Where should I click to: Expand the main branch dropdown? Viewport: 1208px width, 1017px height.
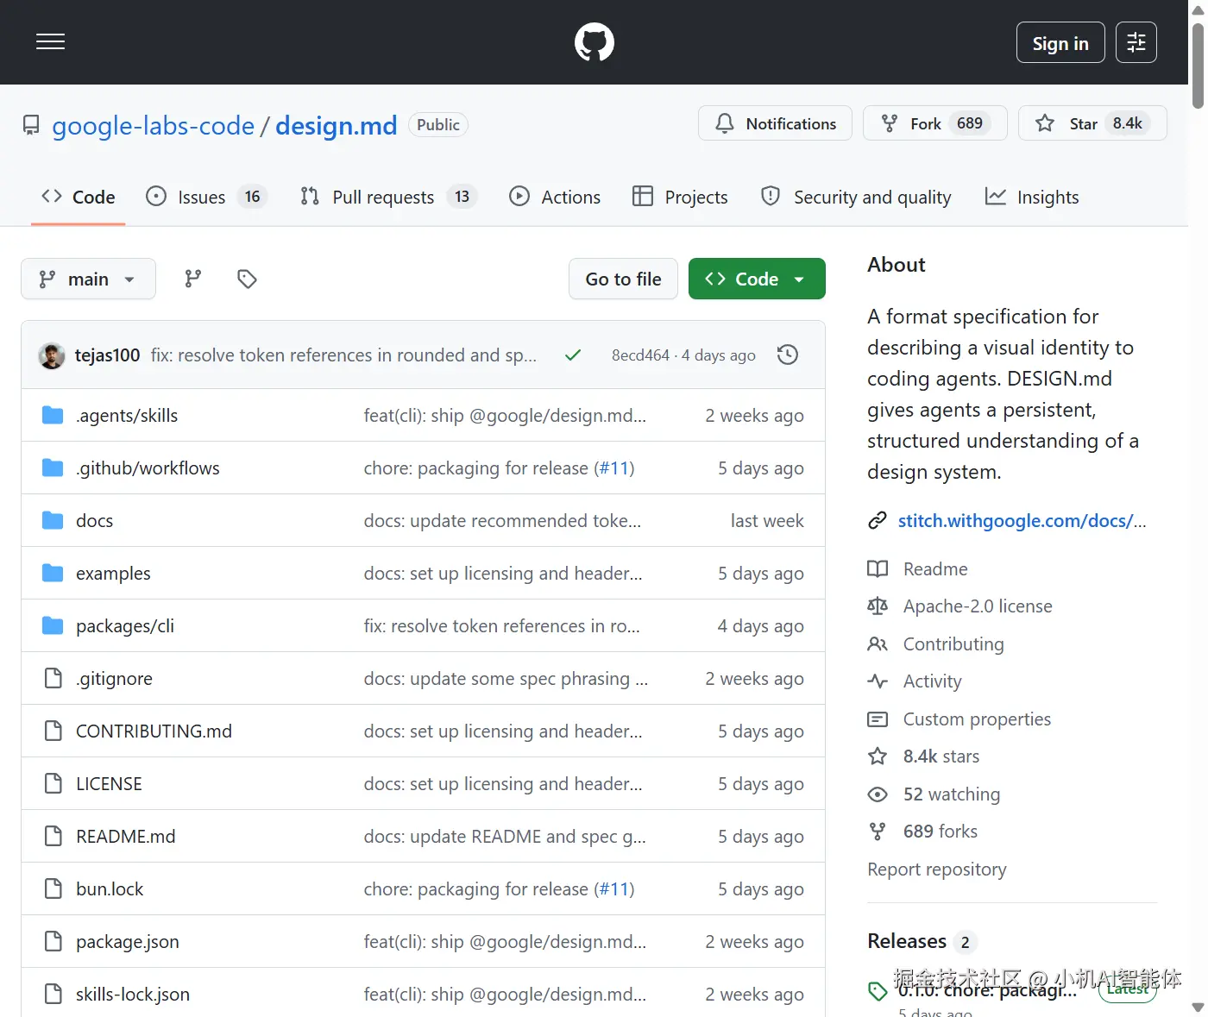[x=88, y=279]
